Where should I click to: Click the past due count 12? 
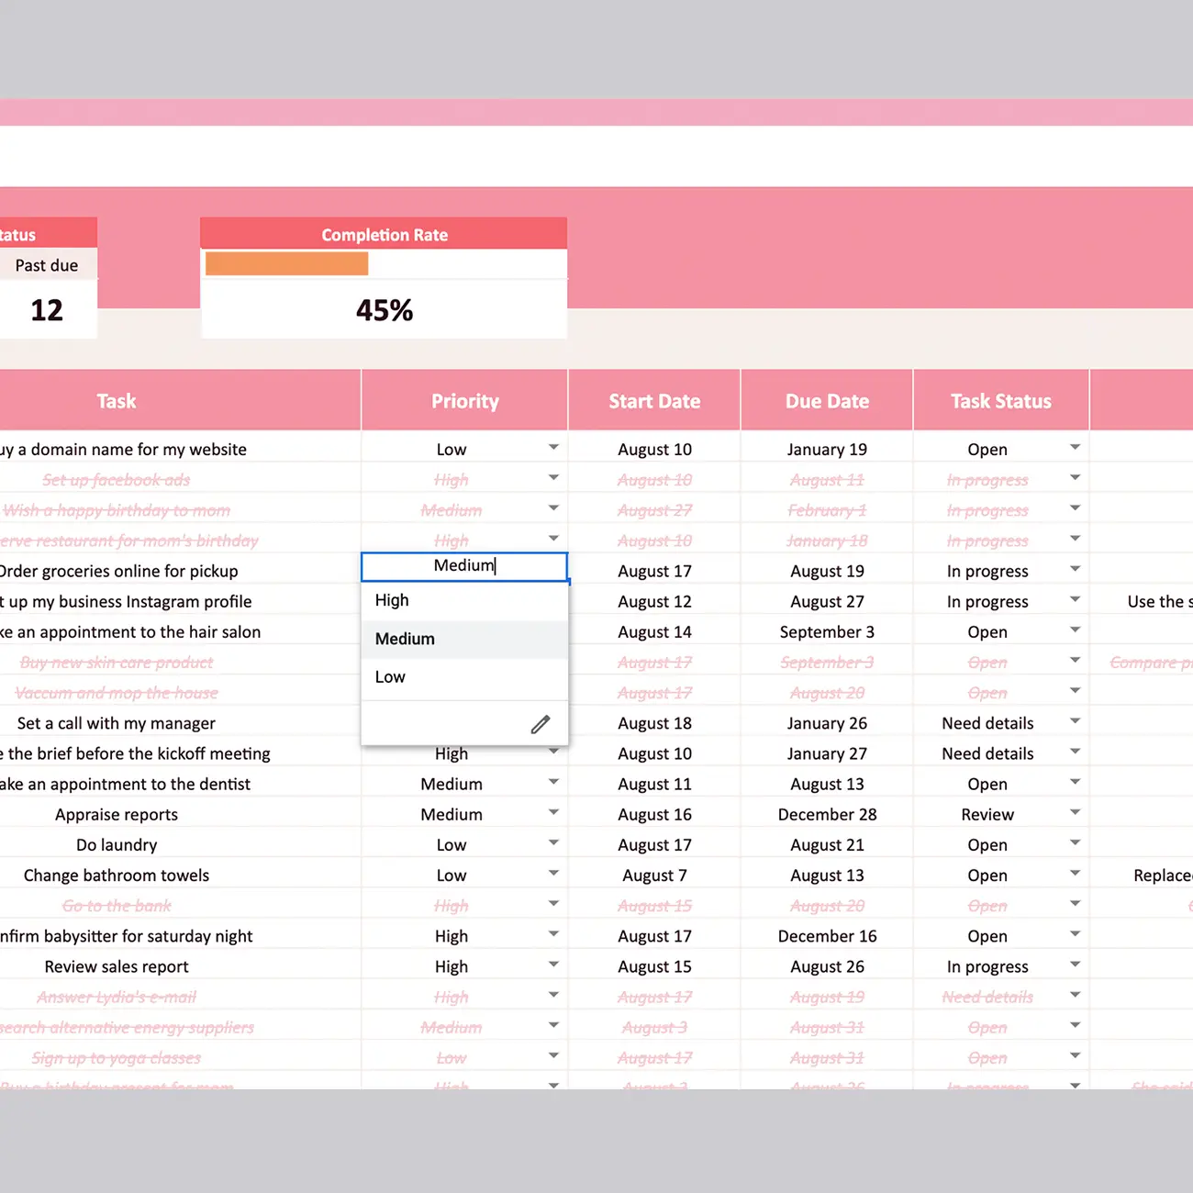click(x=47, y=310)
